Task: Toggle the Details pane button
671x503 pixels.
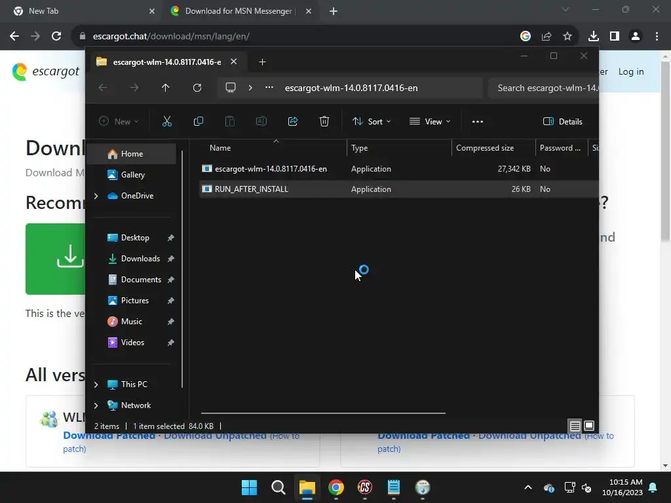Action: click(563, 121)
